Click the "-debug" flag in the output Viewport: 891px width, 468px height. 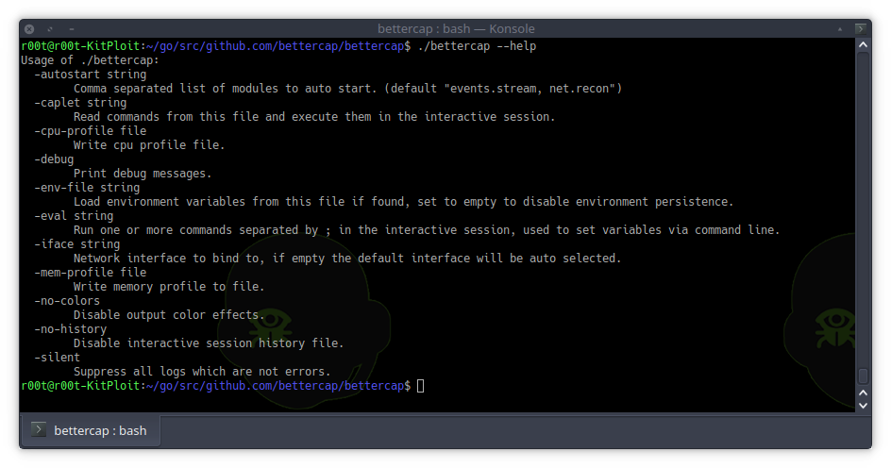(54, 159)
